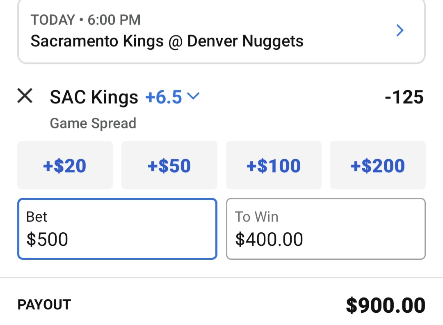The height and width of the screenshot is (325, 443).
Task: Select the SAC Kings selection name
Action: (94, 97)
